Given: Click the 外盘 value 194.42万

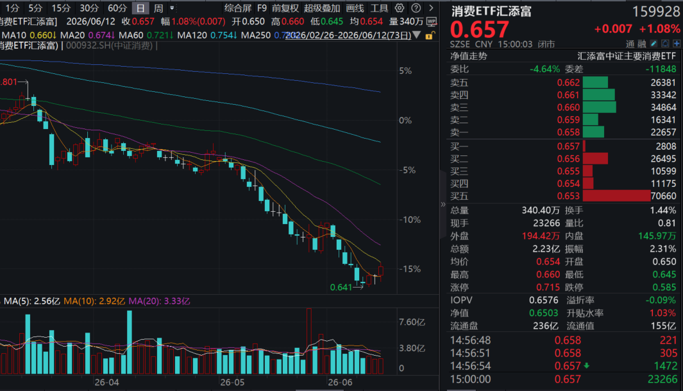Looking at the screenshot, I should [x=541, y=236].
